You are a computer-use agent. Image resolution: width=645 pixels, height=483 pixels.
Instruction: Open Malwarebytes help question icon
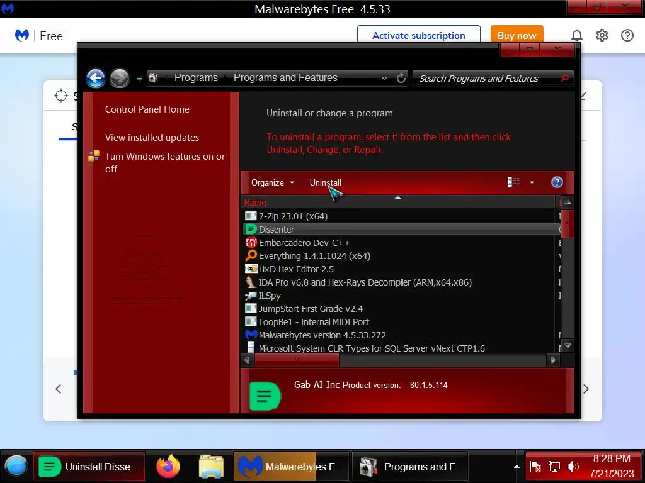[627, 35]
